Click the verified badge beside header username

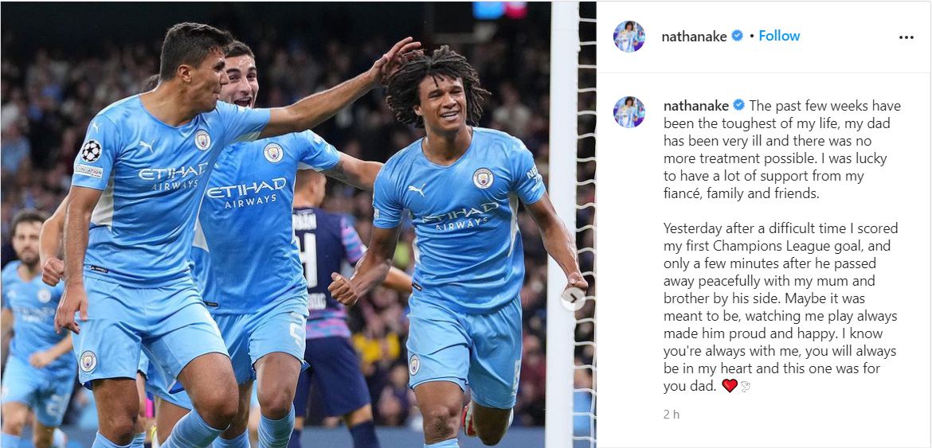(737, 36)
